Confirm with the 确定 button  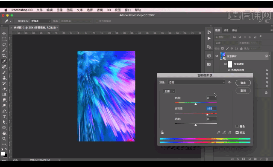pos(243,83)
